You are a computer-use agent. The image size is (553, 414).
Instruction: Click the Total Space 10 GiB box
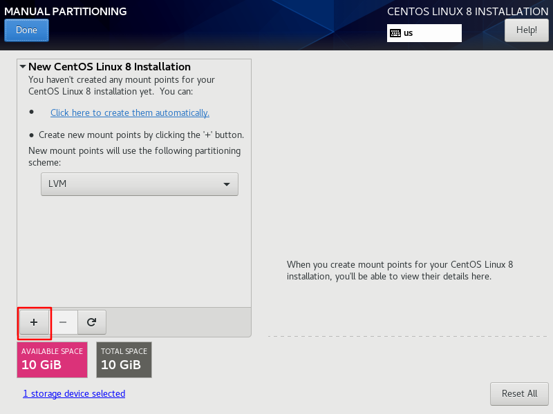(124, 359)
